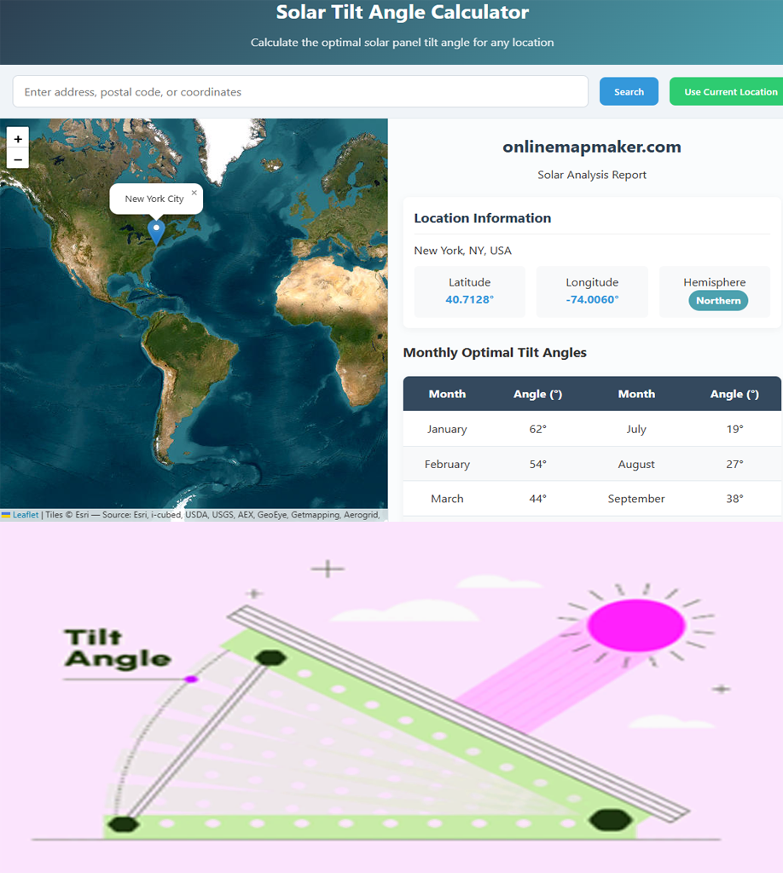Viewport: 783px width, 873px height.
Task: Click the 62° January angle cell
Action: 537,430
